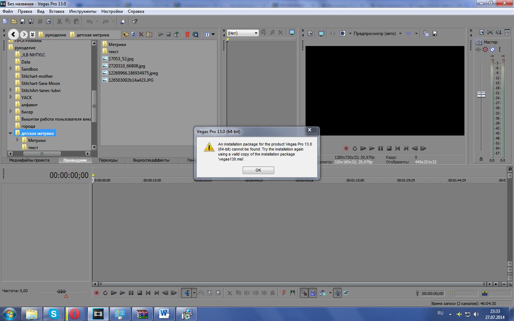Copy preview snapshot to clipboard
This screenshot has width=514, height=321.
(426, 34)
